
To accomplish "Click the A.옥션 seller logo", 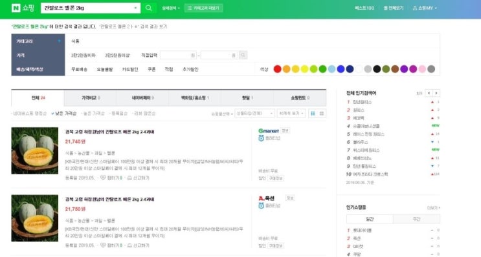I will [x=266, y=198].
